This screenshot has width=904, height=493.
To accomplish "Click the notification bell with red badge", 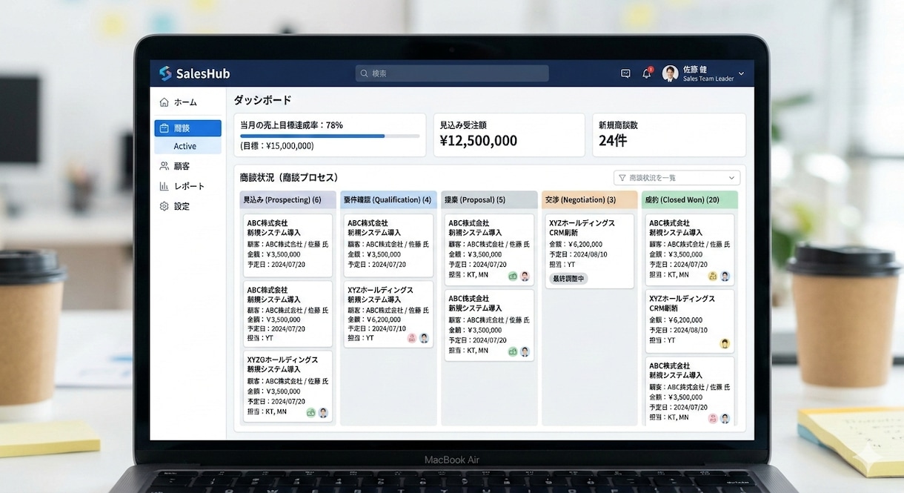I will coord(645,73).
